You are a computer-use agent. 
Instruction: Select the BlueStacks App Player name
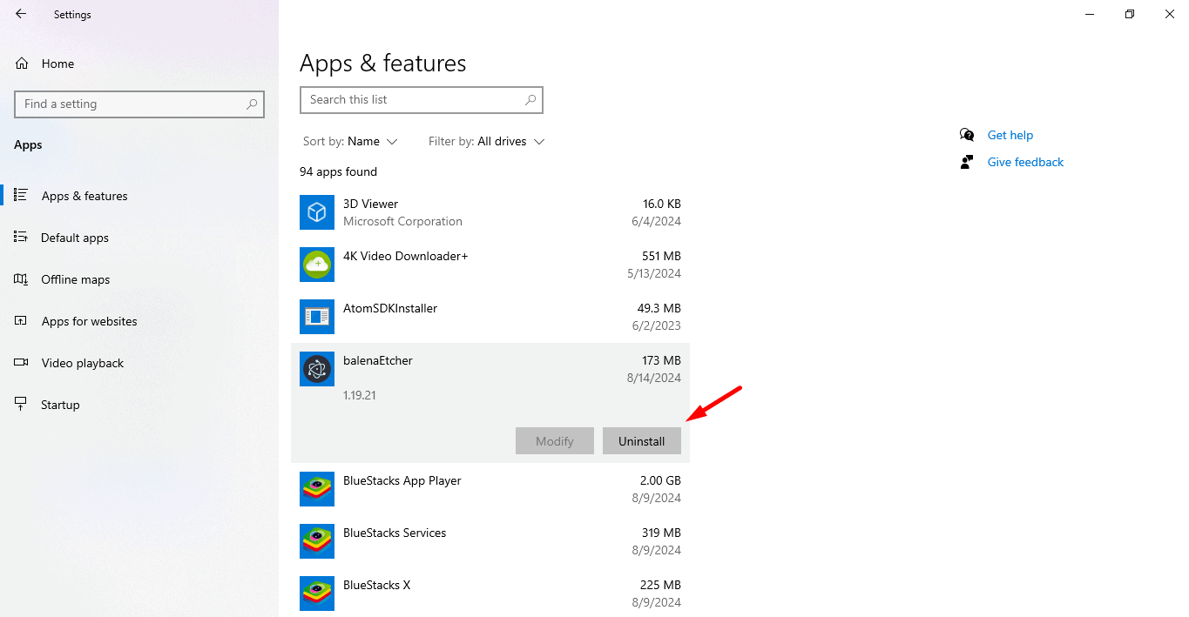coord(402,480)
